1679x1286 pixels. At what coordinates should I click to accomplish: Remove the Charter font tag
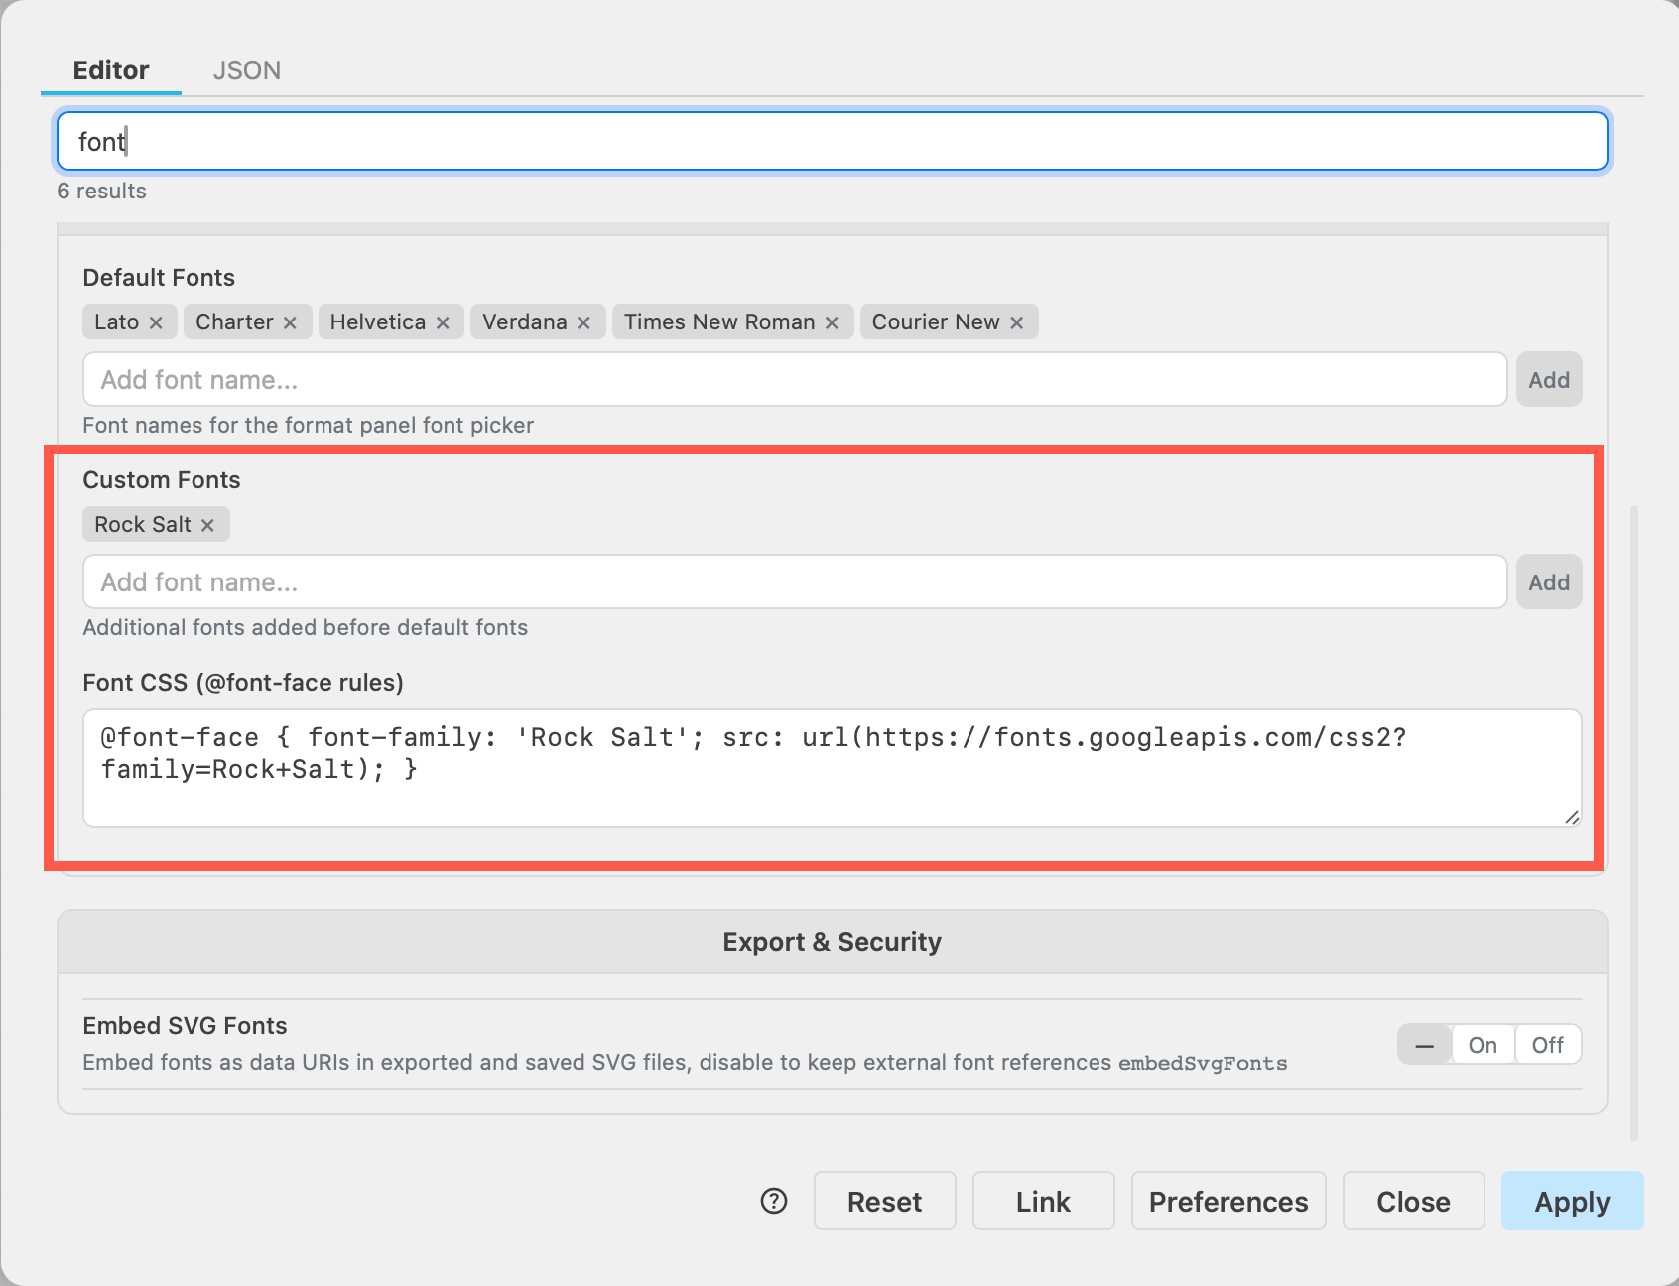(x=290, y=322)
